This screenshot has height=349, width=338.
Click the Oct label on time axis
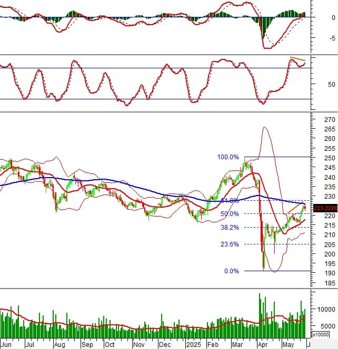pyautogui.click(x=110, y=345)
